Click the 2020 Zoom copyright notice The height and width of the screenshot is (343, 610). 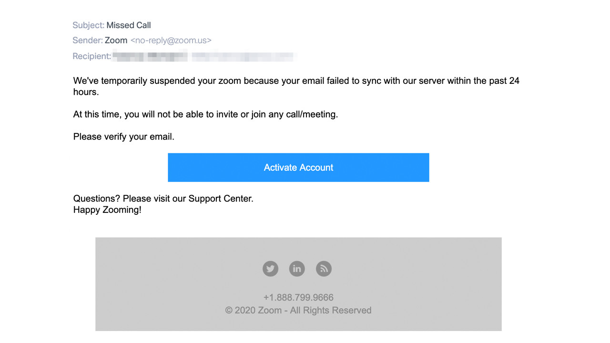(x=298, y=311)
